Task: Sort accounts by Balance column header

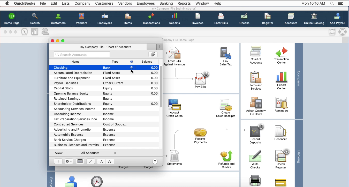Action: 147,62
